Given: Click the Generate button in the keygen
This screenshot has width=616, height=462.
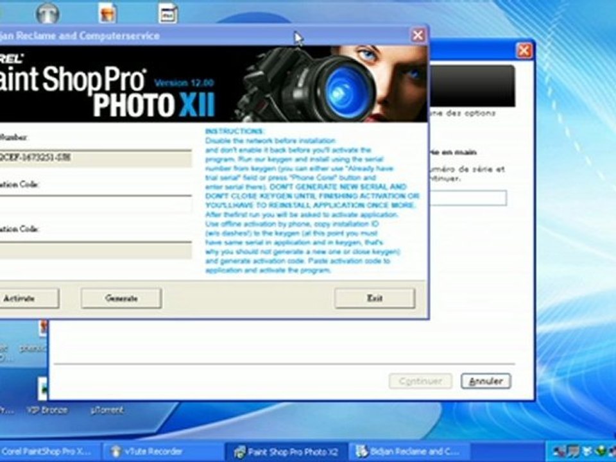Looking at the screenshot, I should point(121,298).
